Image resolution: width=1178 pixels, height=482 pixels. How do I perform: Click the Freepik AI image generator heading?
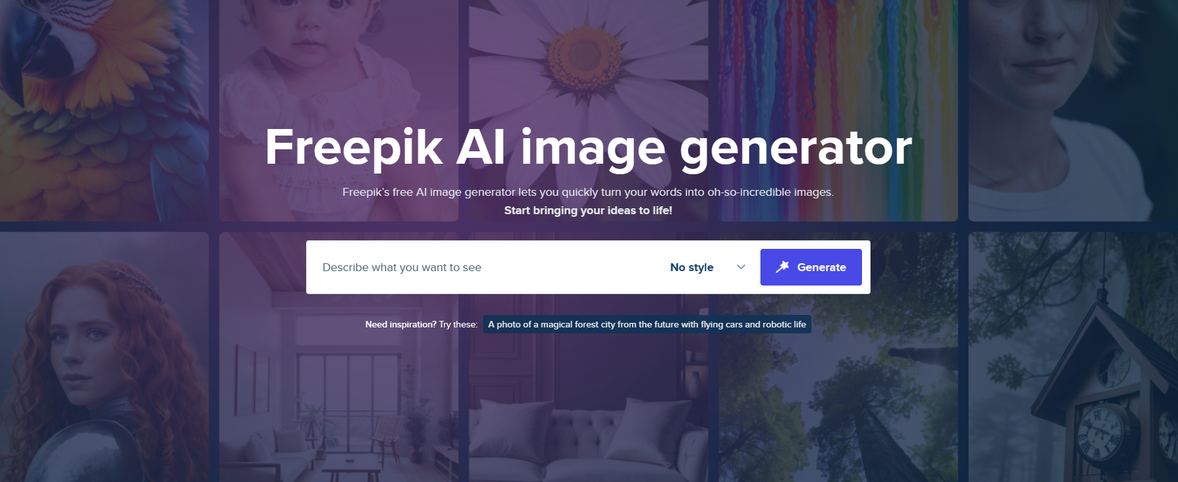pos(588,149)
